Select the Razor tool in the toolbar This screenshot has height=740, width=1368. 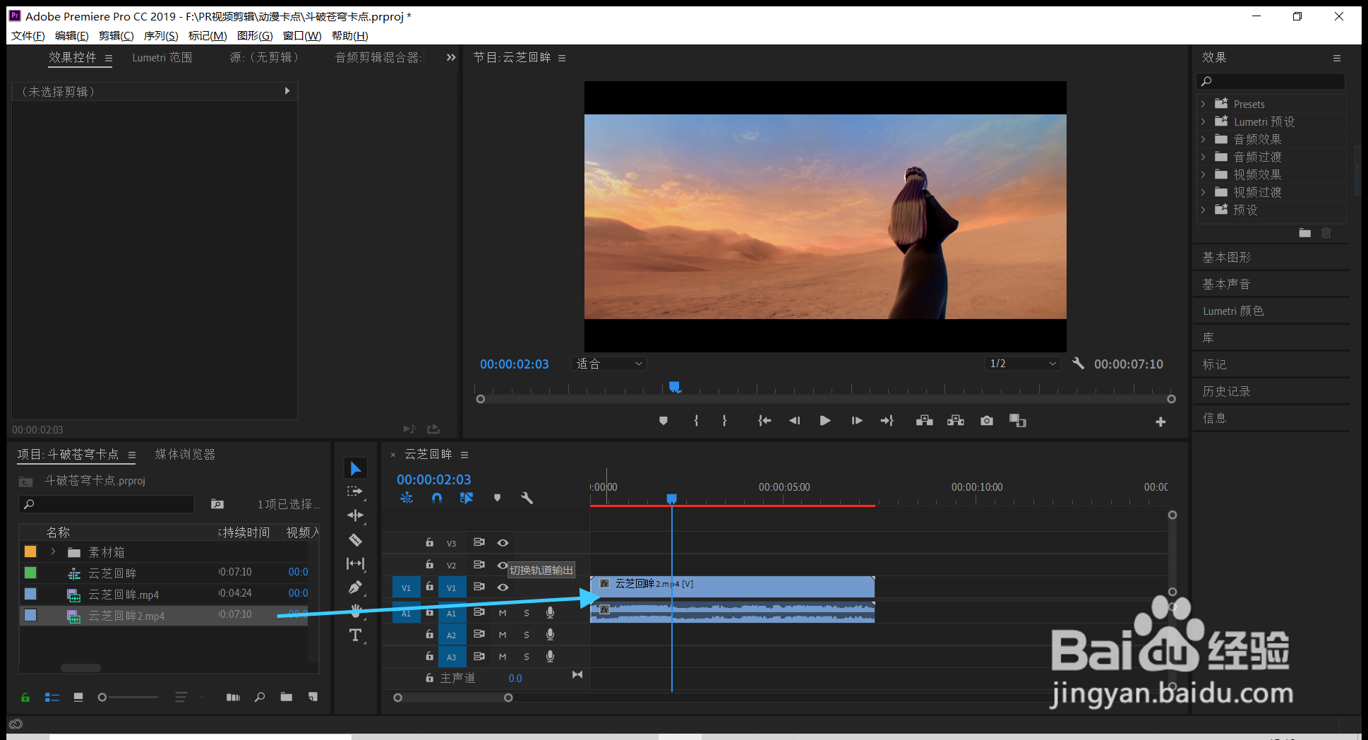[355, 540]
